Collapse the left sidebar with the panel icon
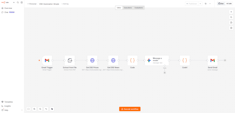This screenshot has height=113, width=235. [22, 2]
